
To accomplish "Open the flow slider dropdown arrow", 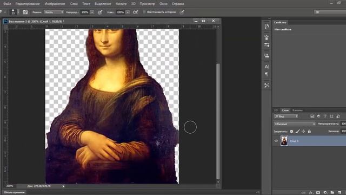I will coord(128,12).
